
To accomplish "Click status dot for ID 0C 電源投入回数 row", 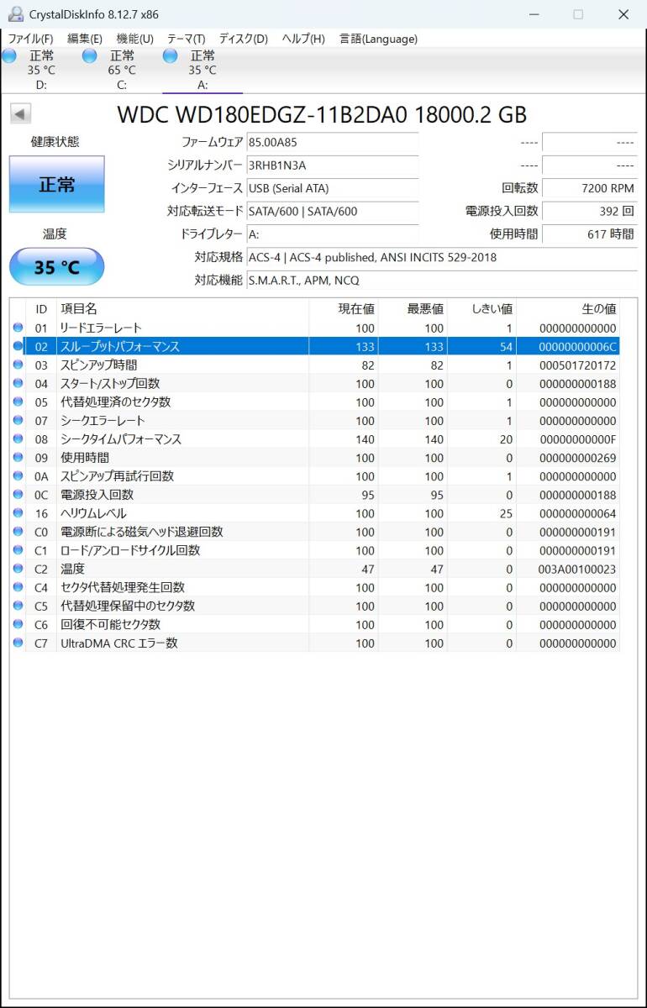I will tap(18, 494).
